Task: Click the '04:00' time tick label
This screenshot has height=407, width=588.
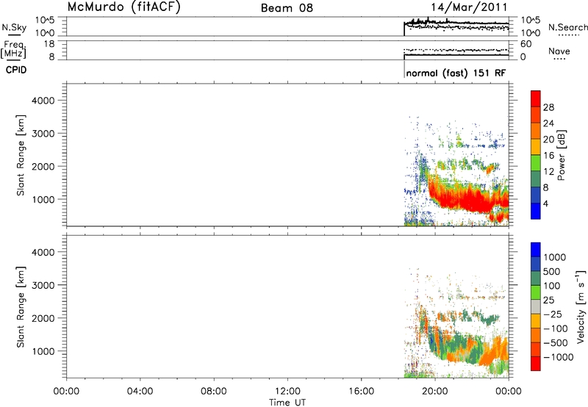Action: pyautogui.click(x=140, y=392)
